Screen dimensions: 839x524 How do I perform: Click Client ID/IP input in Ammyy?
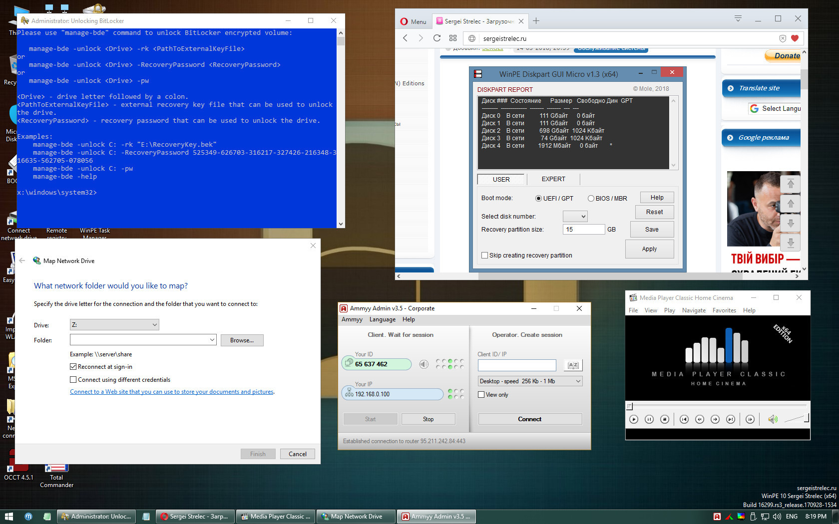coord(517,365)
